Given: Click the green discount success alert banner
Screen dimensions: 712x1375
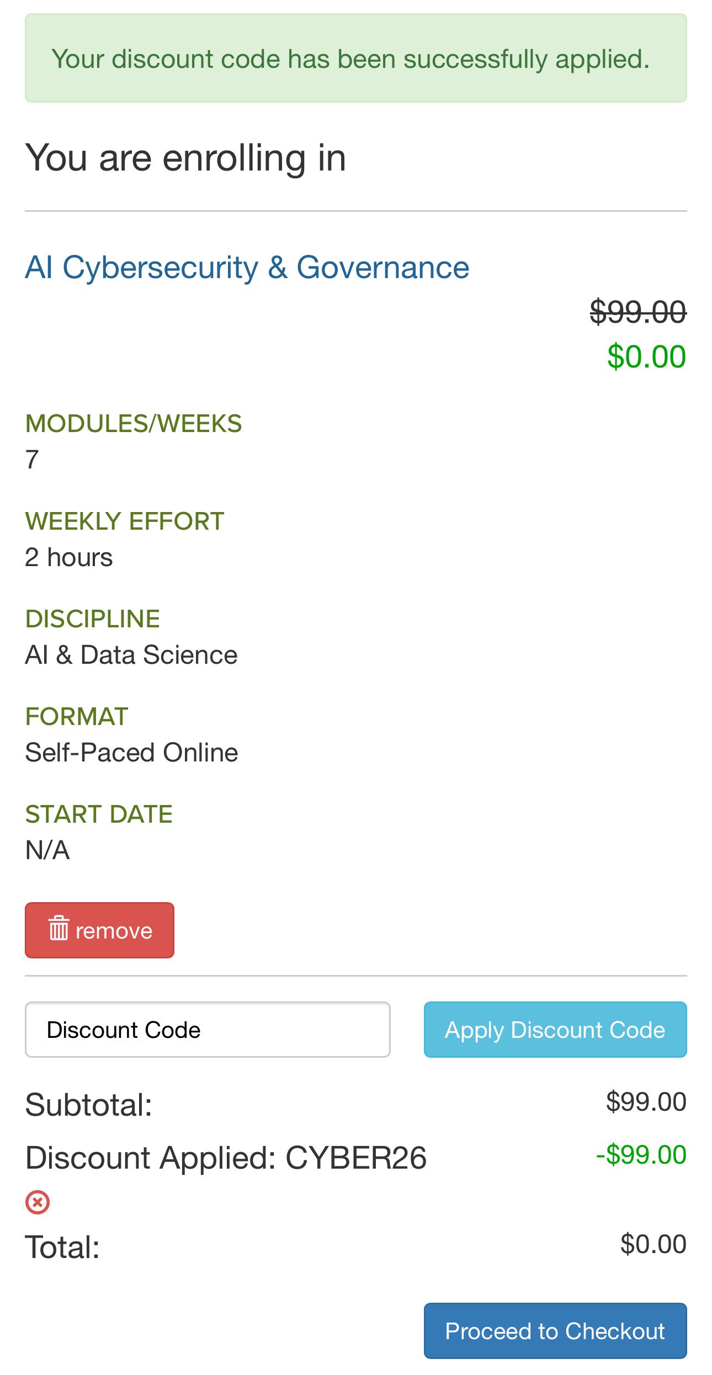Looking at the screenshot, I should coord(356,58).
